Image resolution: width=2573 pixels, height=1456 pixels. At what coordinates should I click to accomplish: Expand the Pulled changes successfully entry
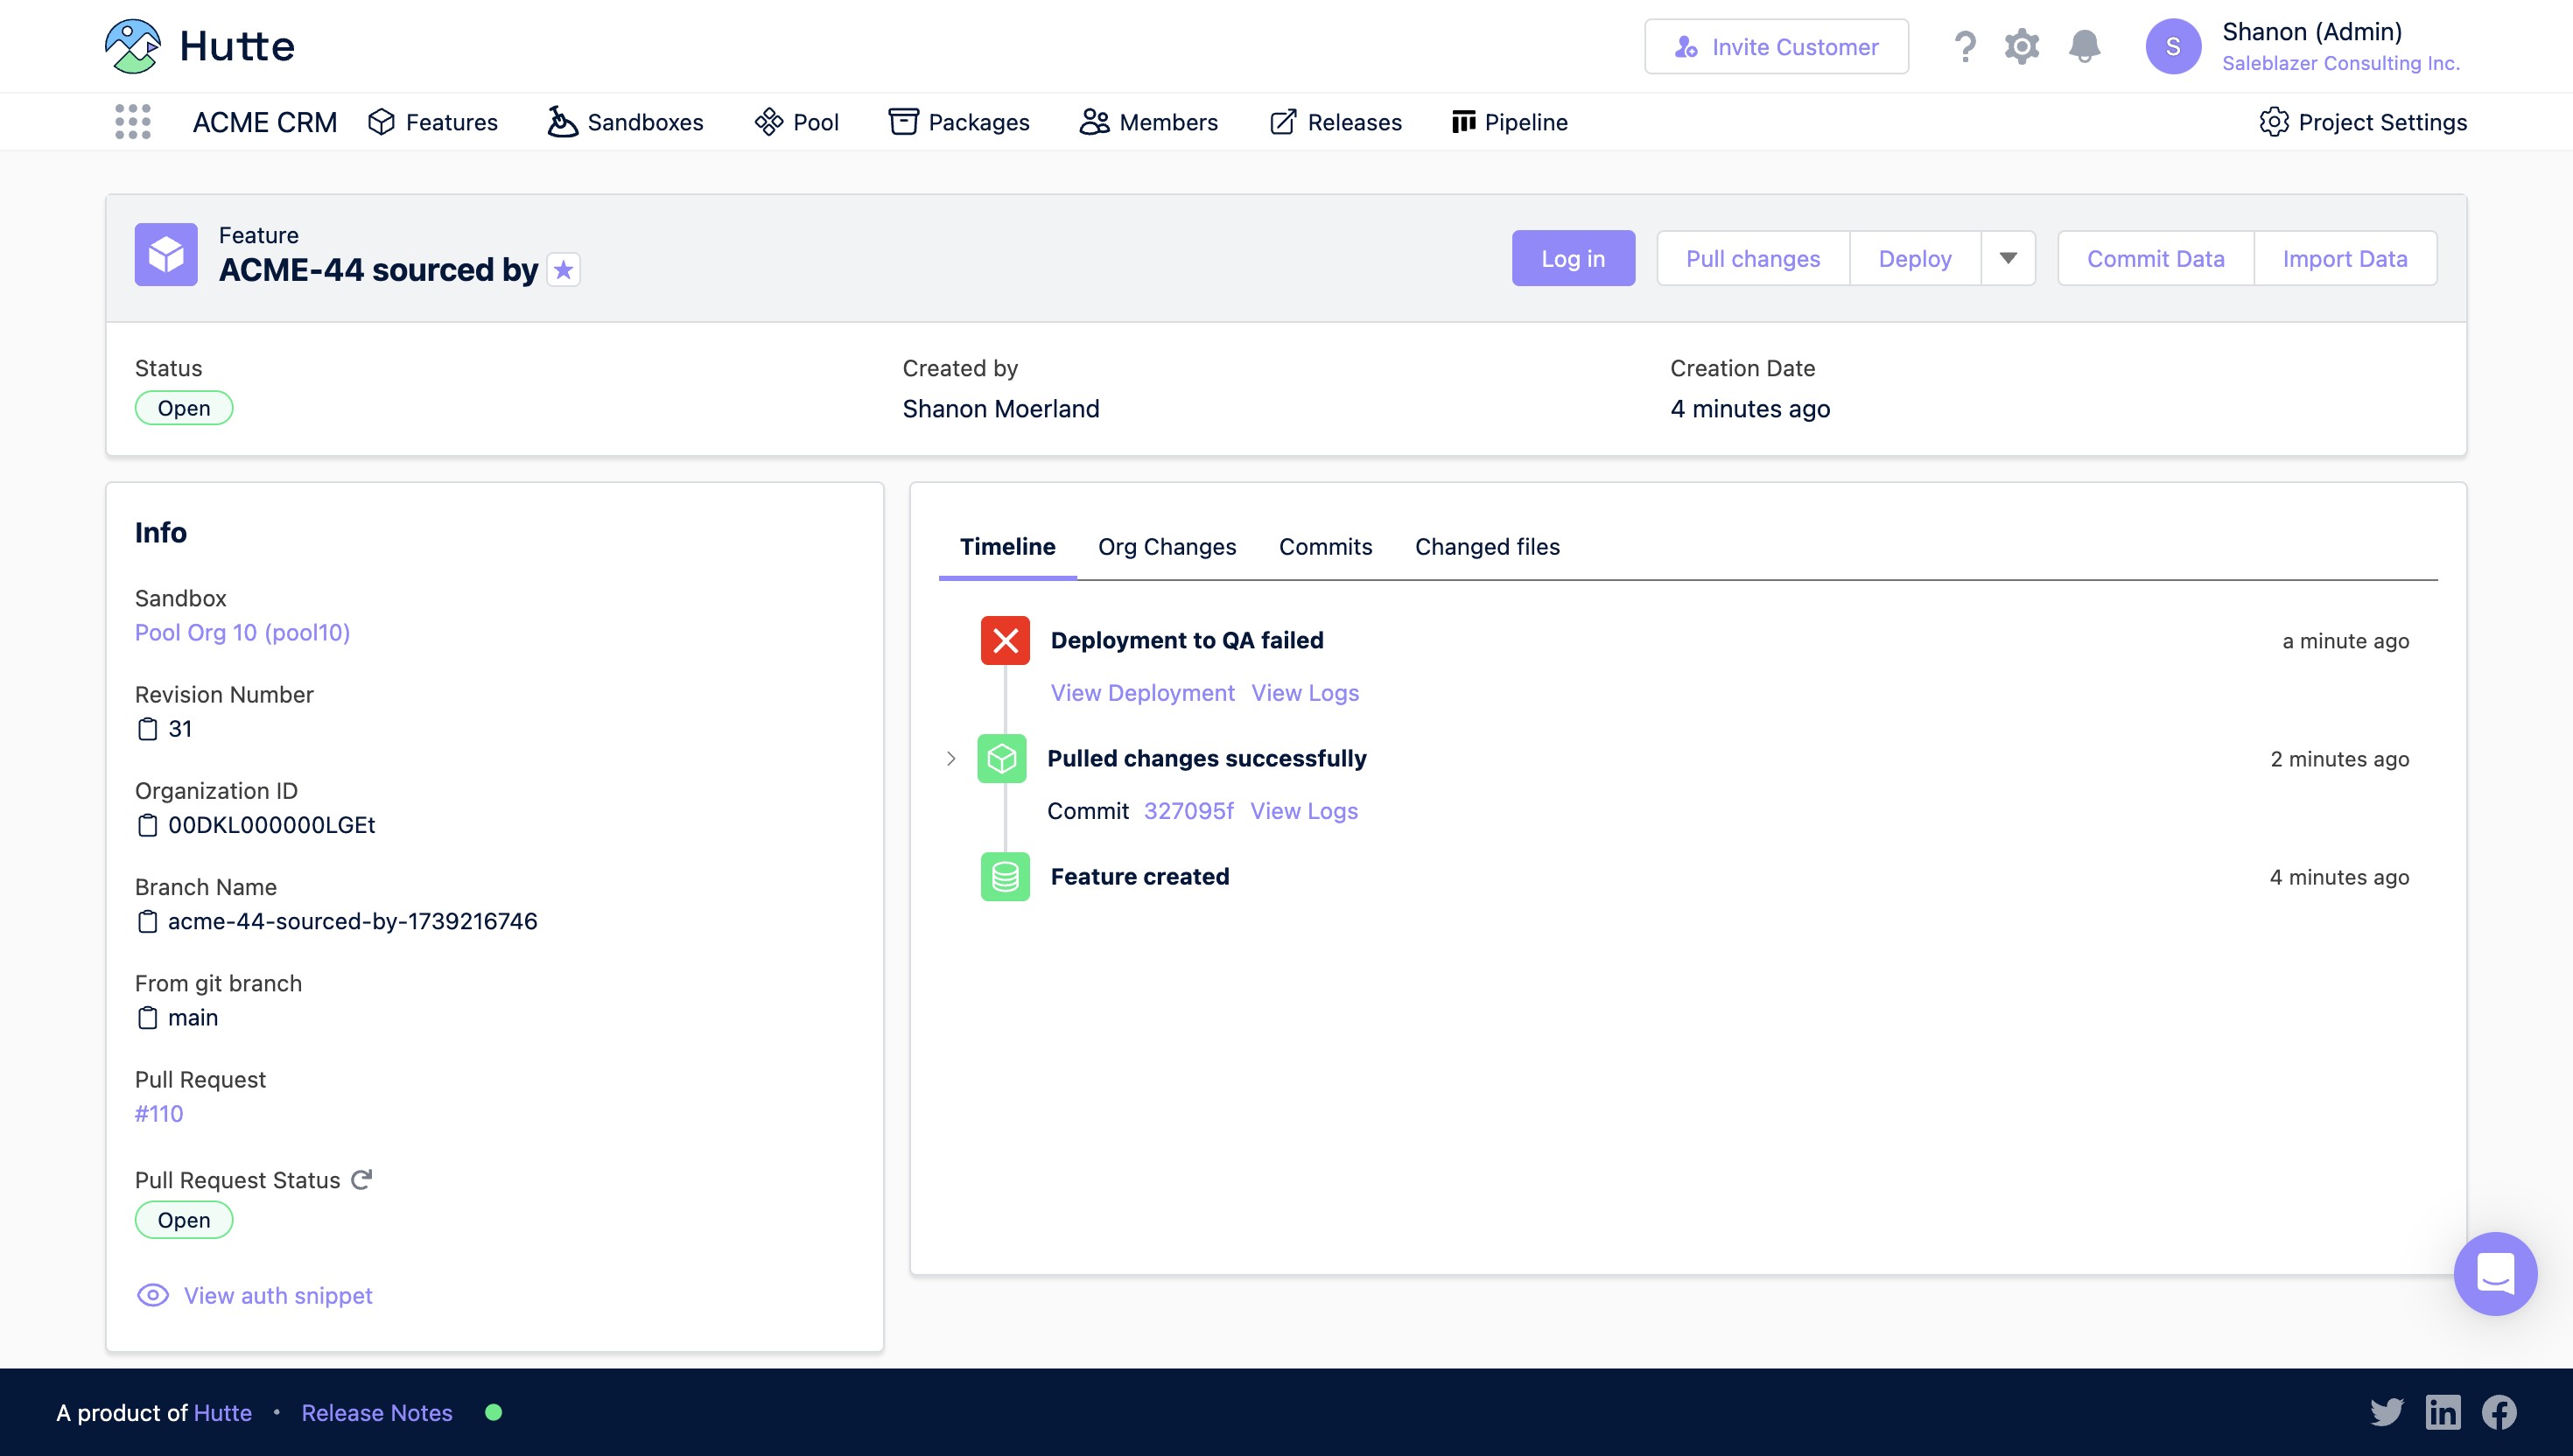tap(951, 759)
